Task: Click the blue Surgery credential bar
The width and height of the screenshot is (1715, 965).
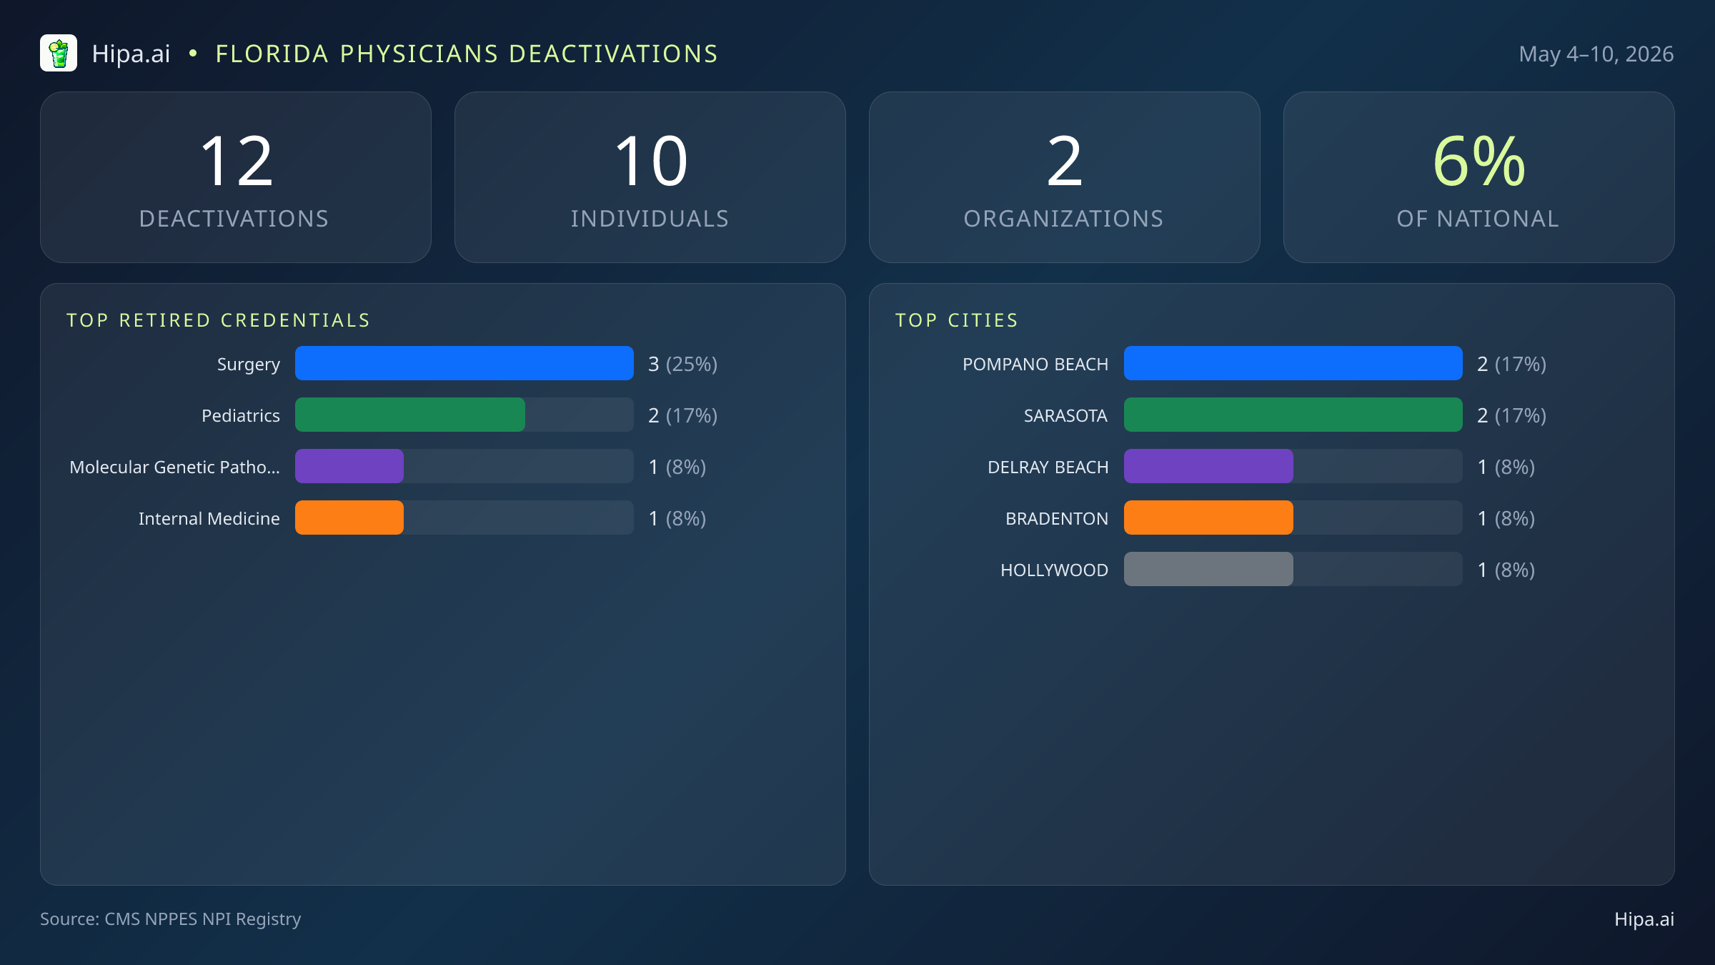Action: 464,363
